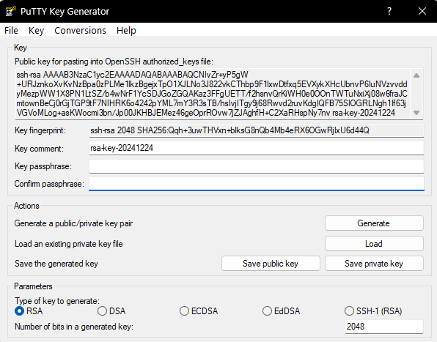This screenshot has height=342, width=437.
Task: Click the 'Key fingerprint:' label
Action: point(40,130)
